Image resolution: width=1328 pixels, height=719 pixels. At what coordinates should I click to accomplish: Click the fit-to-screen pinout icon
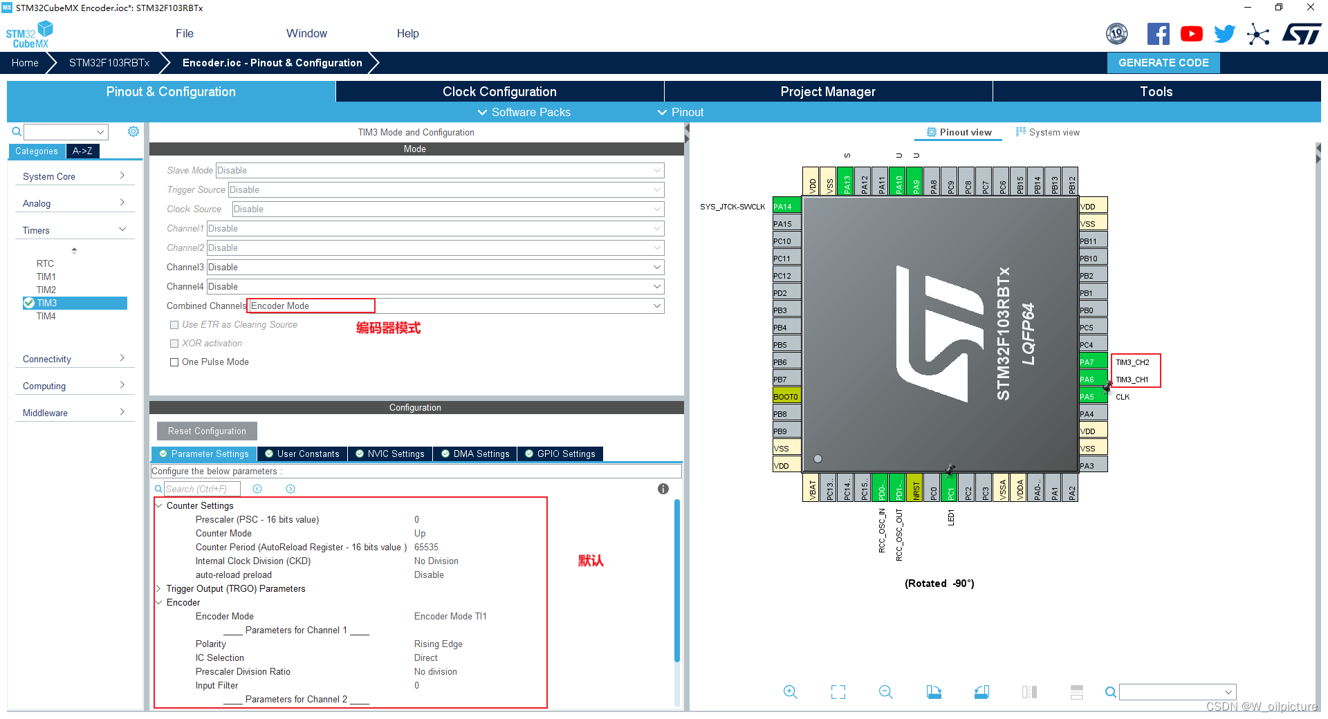tap(838, 692)
